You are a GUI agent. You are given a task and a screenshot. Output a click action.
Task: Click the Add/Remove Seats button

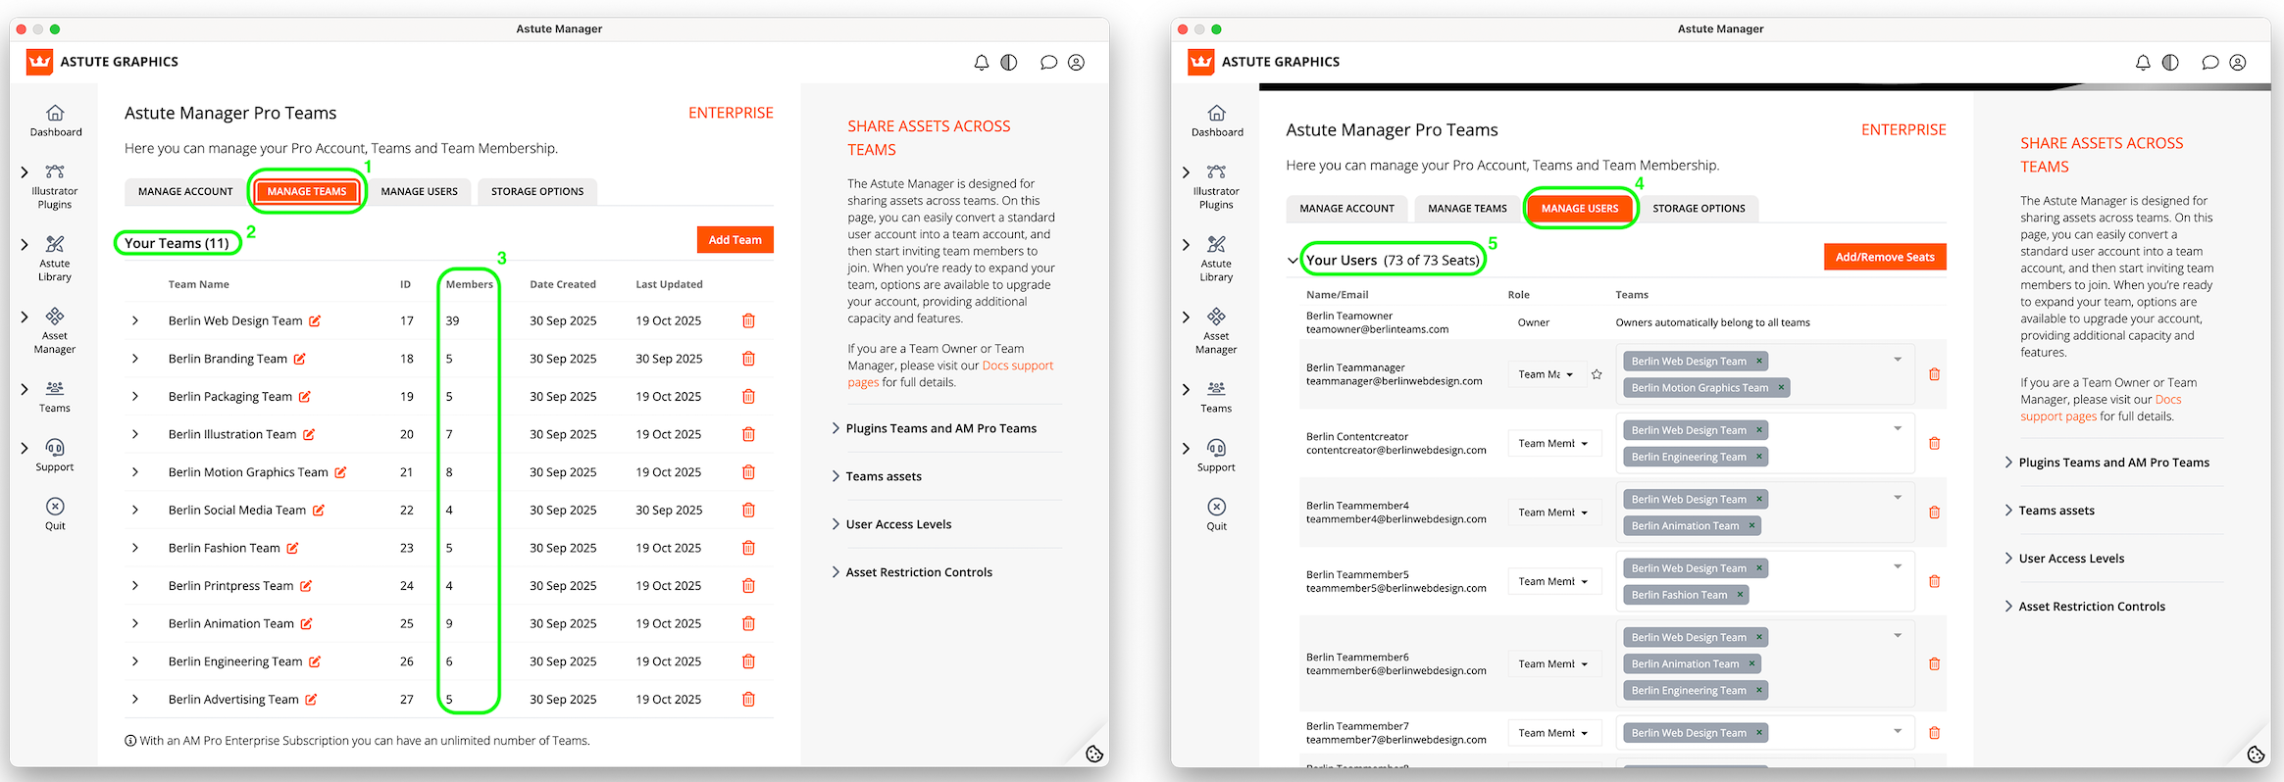1884,257
